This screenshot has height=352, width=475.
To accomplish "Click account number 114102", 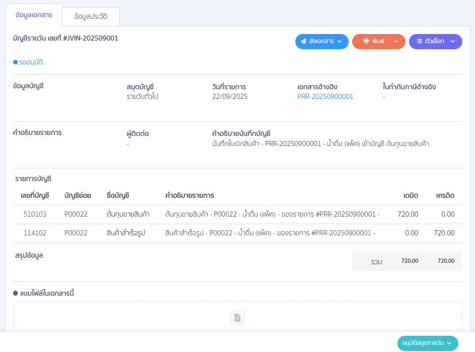I will click(35, 233).
